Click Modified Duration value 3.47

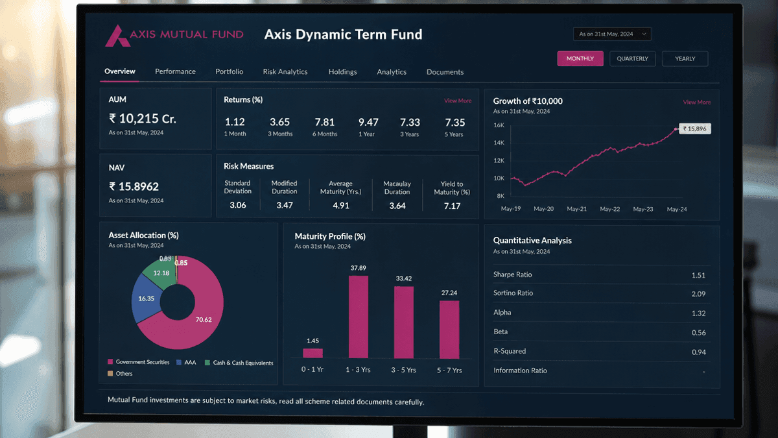284,205
